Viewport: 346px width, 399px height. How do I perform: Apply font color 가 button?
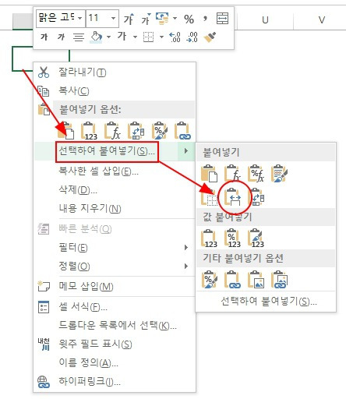(x=122, y=37)
